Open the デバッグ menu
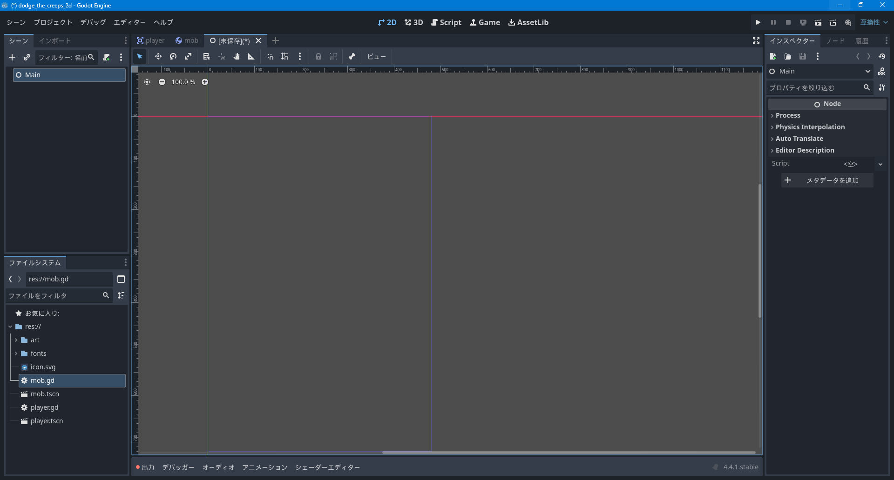This screenshot has width=894, height=480. 93,22
